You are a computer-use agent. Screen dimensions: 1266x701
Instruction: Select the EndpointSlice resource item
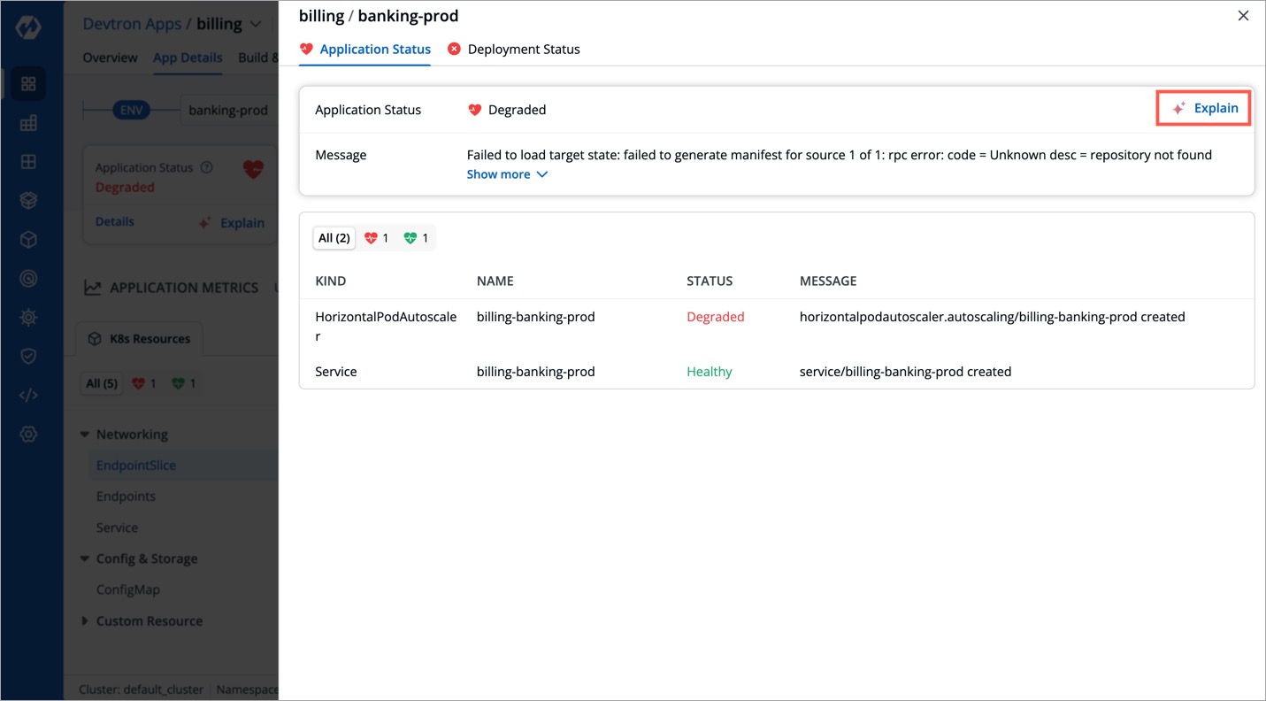[x=136, y=465]
